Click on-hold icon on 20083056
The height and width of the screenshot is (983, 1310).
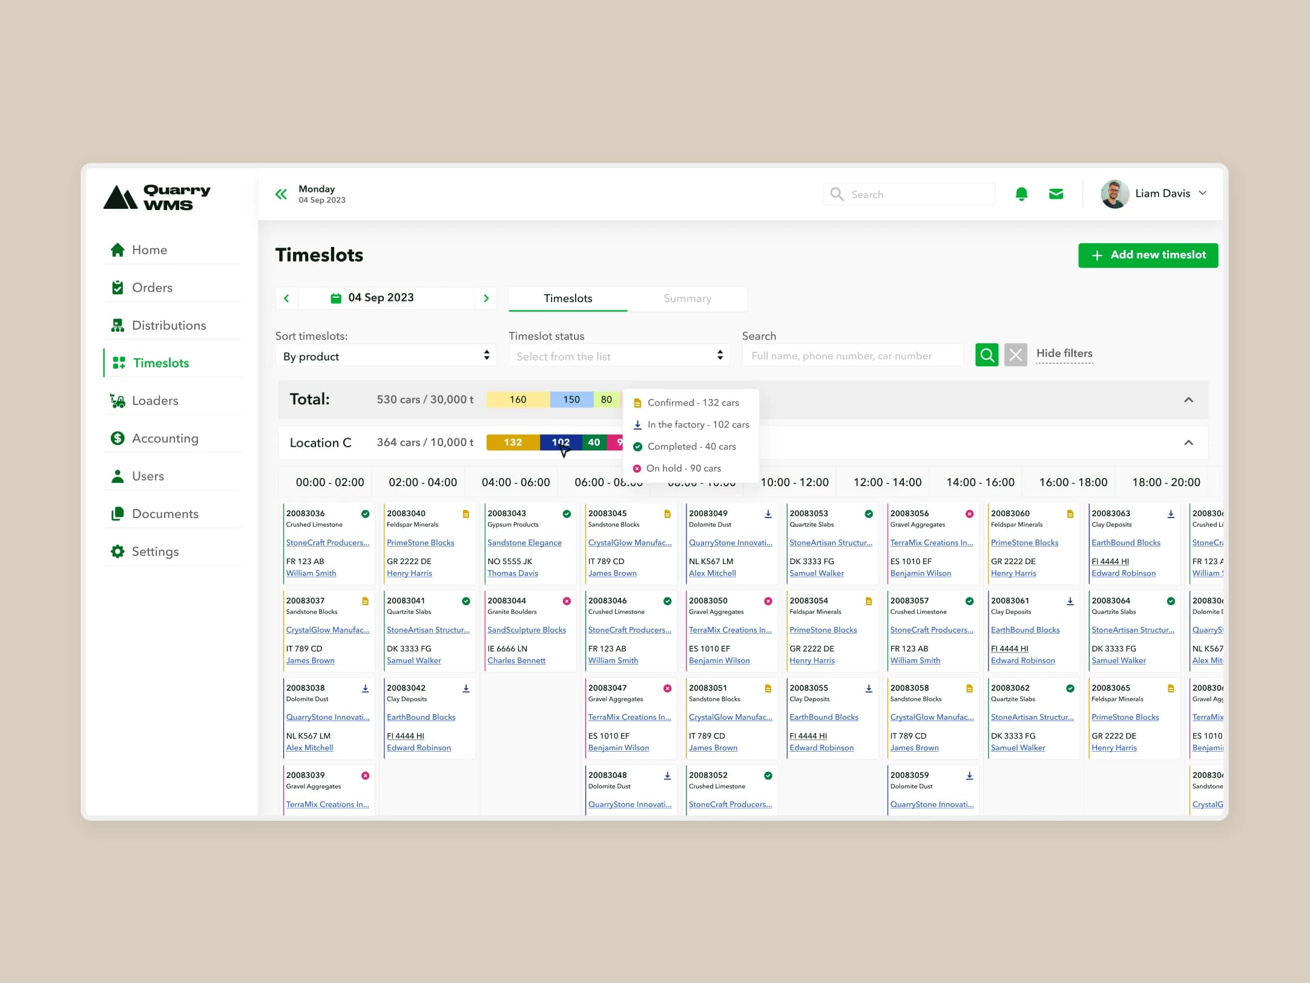tap(969, 514)
